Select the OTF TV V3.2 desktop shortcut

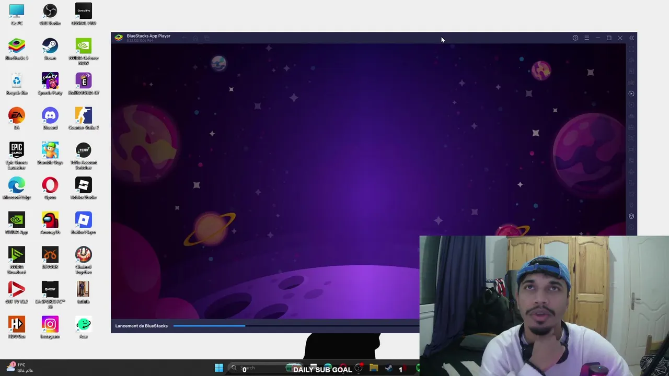(17, 293)
